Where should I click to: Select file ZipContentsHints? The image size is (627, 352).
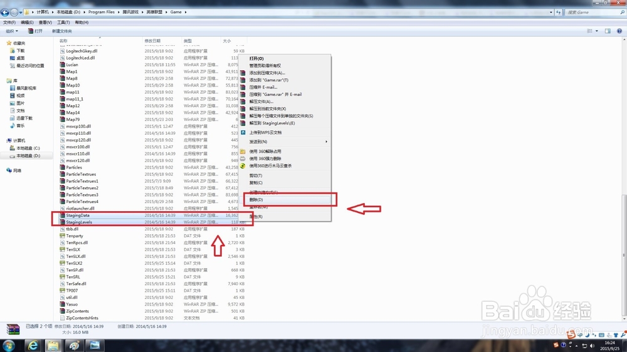point(82,318)
